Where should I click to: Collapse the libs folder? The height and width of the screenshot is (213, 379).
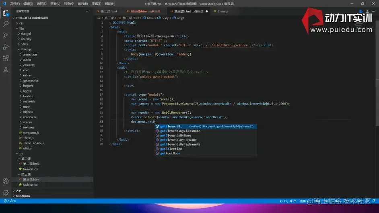pyautogui.click(x=21, y=29)
